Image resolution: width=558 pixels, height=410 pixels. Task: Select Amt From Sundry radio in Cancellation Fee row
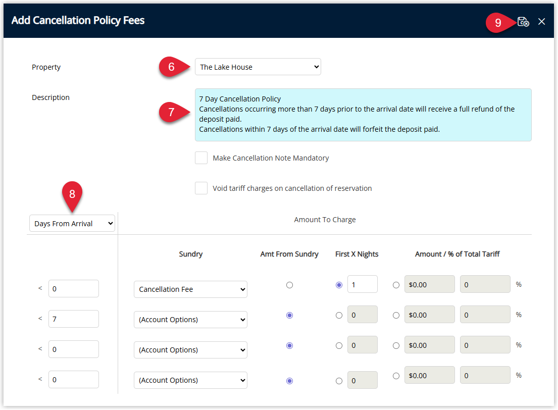click(290, 285)
